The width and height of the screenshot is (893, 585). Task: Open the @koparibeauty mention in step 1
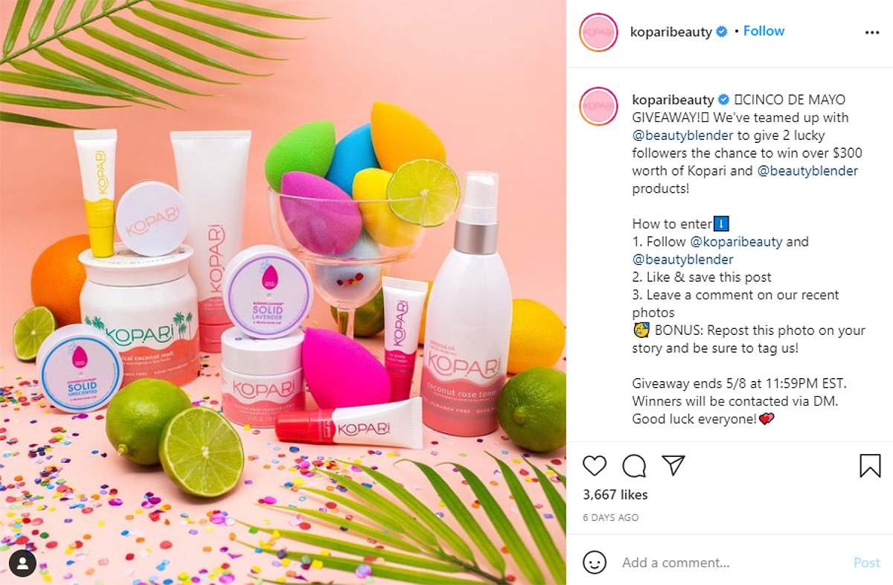(736, 242)
